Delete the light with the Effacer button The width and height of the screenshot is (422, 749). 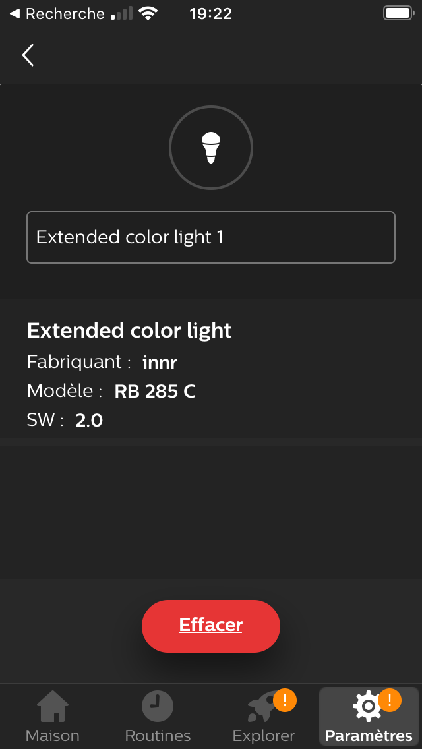[211, 626]
